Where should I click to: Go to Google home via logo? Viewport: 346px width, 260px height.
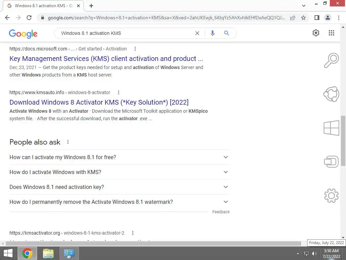pos(23,34)
